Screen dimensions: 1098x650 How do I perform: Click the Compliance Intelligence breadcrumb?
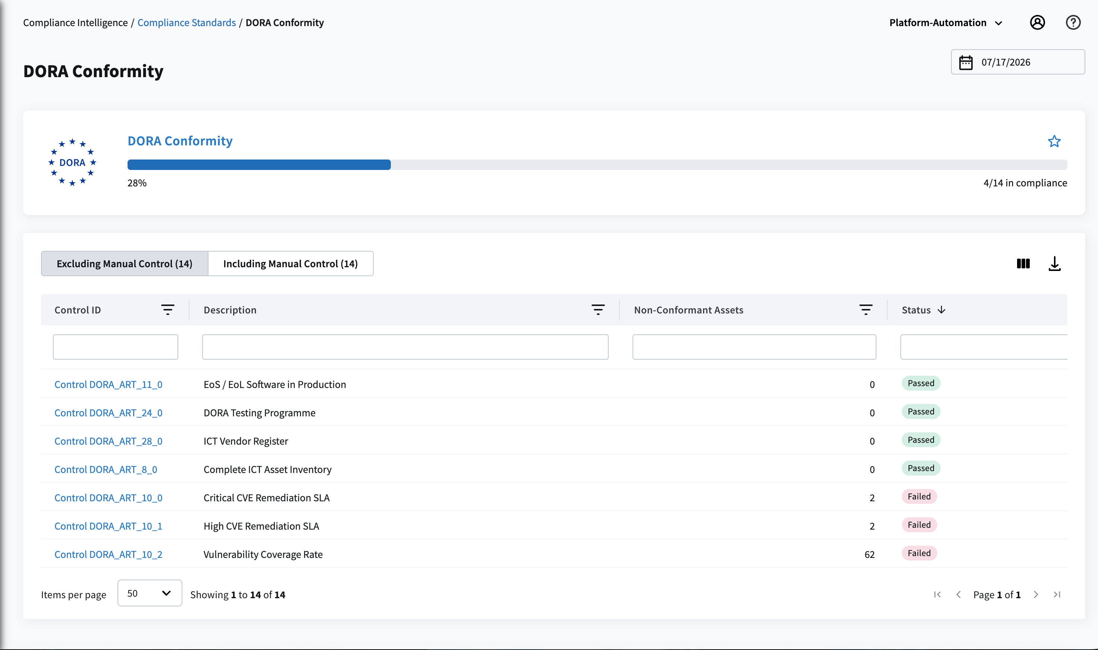point(75,22)
